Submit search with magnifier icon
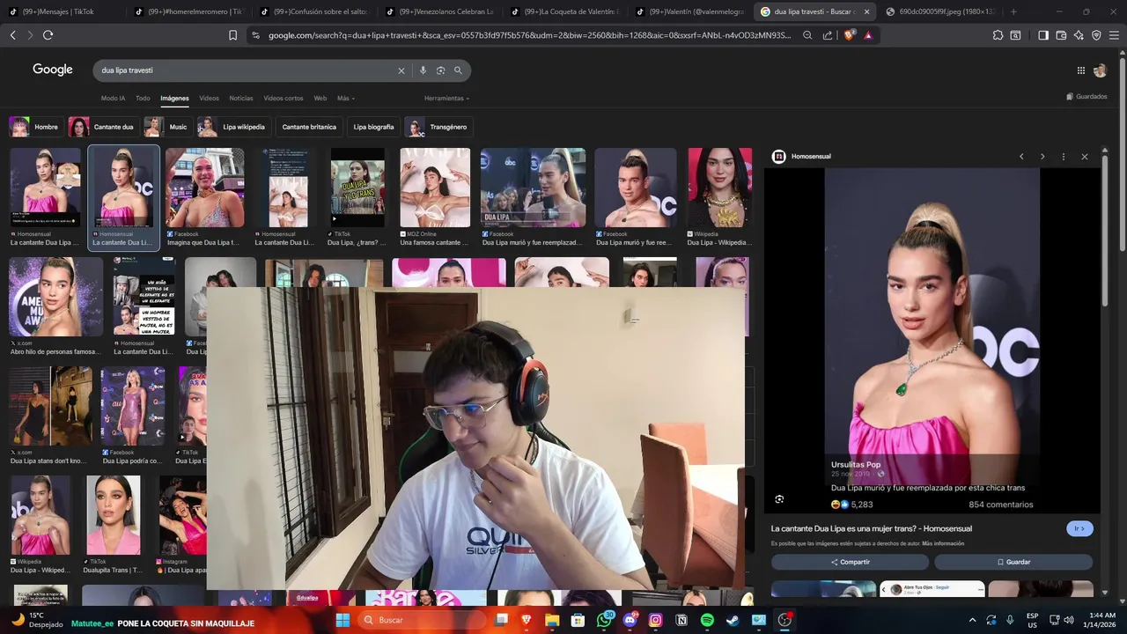Image resolution: width=1127 pixels, height=634 pixels. [x=458, y=70]
